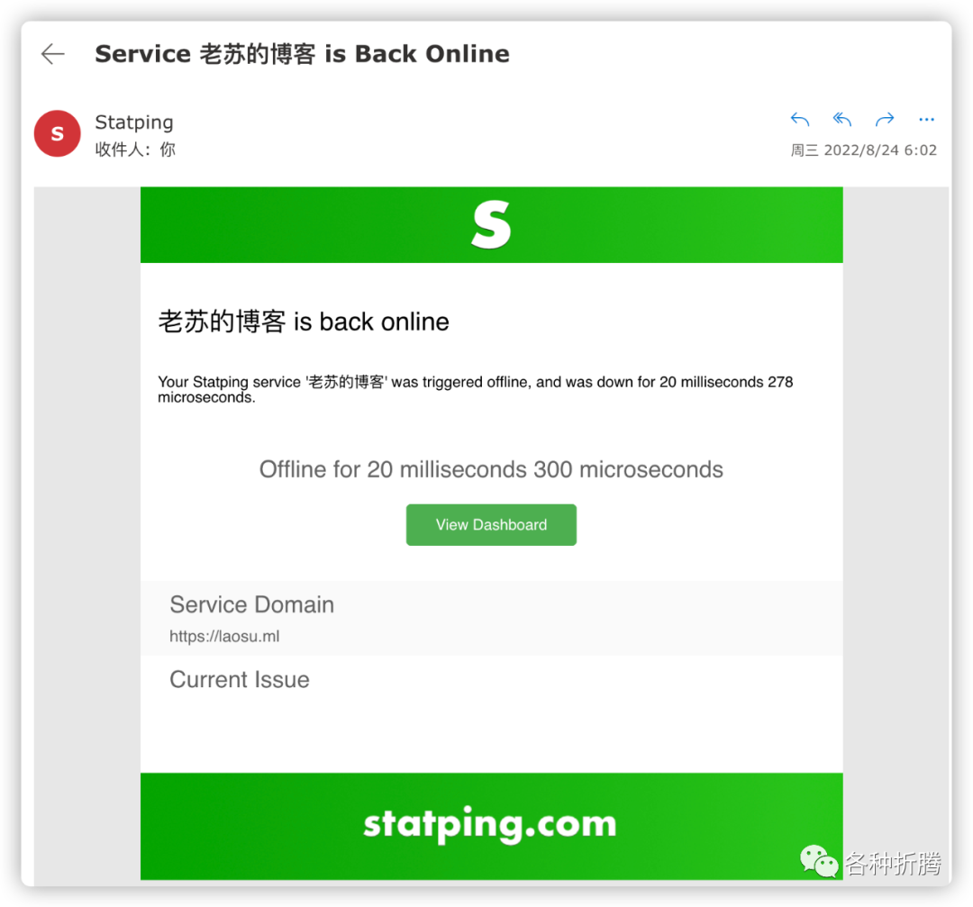Reply all using the double-arrow icon
The height and width of the screenshot is (907, 973).
(x=842, y=119)
